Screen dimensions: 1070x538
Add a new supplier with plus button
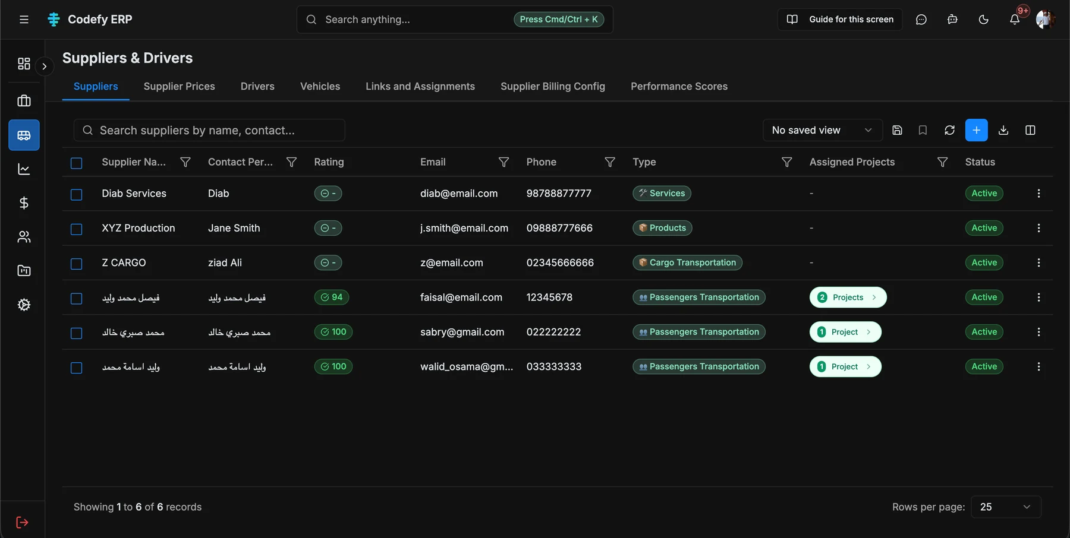point(977,130)
